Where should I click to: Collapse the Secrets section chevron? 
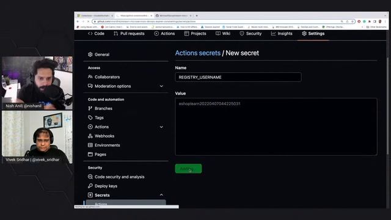click(161, 195)
